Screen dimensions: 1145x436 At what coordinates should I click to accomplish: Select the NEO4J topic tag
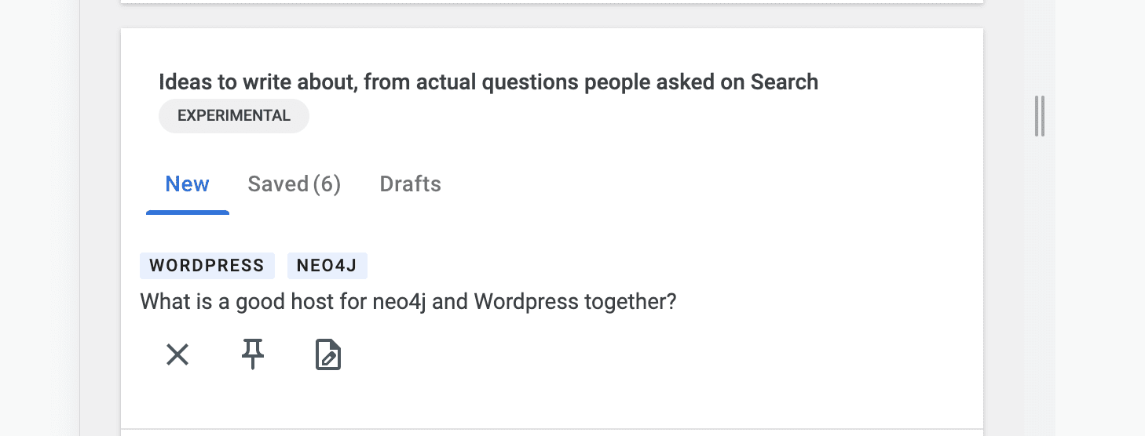(327, 266)
